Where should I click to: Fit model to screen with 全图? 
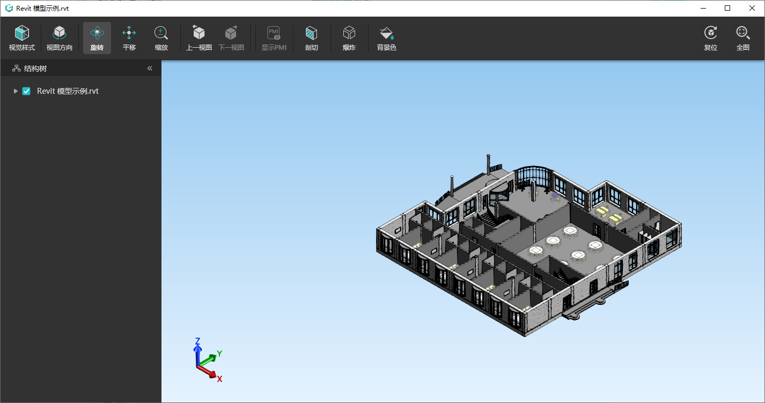742,38
